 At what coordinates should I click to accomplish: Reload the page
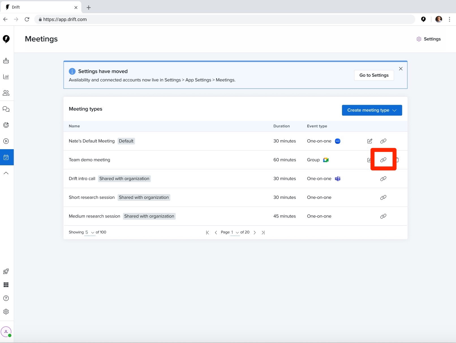coord(27,19)
